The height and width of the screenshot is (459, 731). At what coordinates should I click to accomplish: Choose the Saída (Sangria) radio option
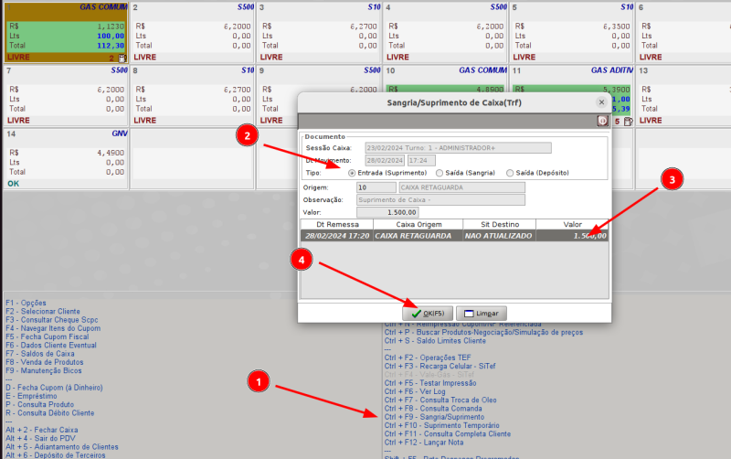tap(440, 172)
